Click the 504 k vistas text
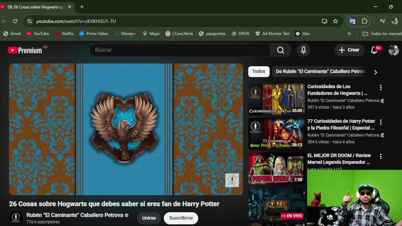The image size is (402, 226). [x=318, y=142]
